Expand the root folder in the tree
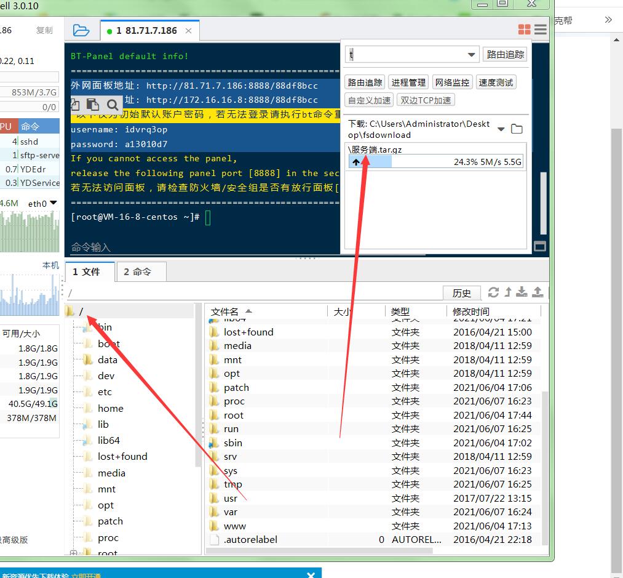This screenshot has width=623, height=578. point(74,553)
